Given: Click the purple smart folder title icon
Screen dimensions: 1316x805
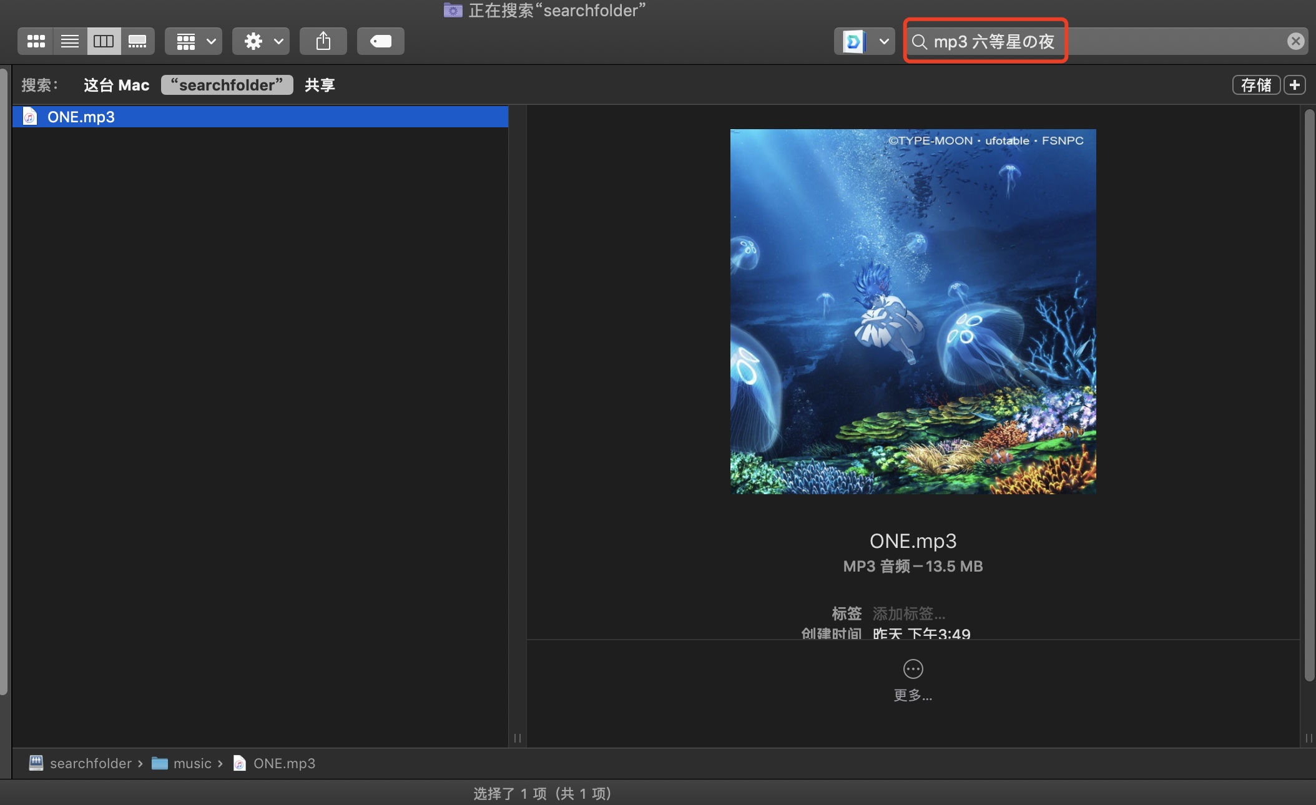Looking at the screenshot, I should coord(453,10).
